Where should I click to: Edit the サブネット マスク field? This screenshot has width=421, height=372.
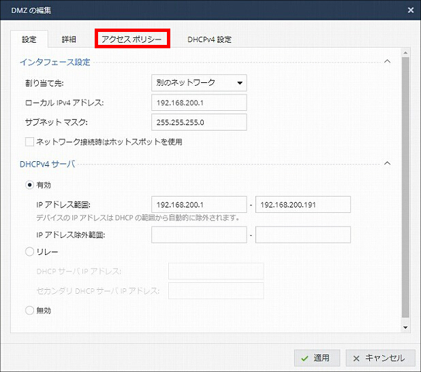[x=199, y=122]
